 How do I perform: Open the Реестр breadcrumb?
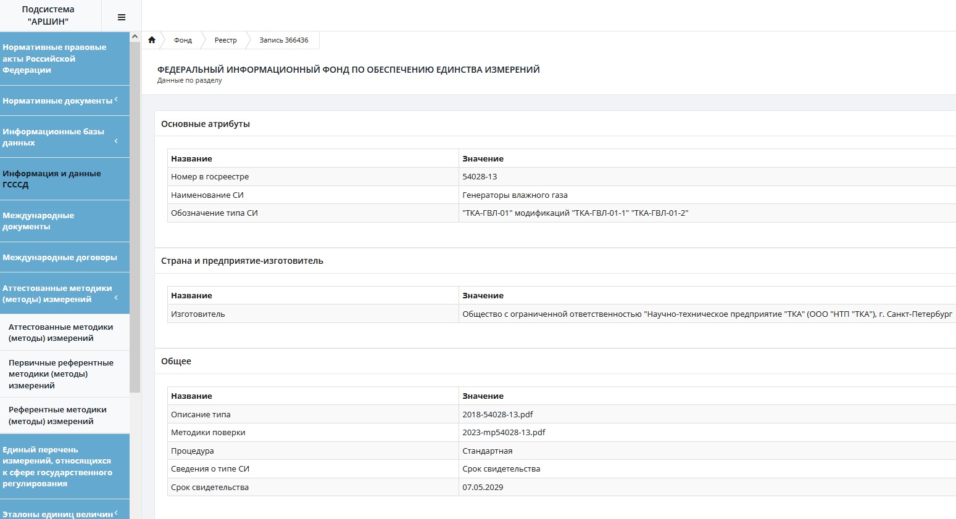(225, 40)
